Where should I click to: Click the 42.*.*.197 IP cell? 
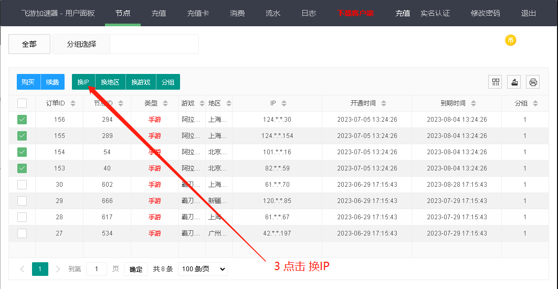tap(277, 233)
